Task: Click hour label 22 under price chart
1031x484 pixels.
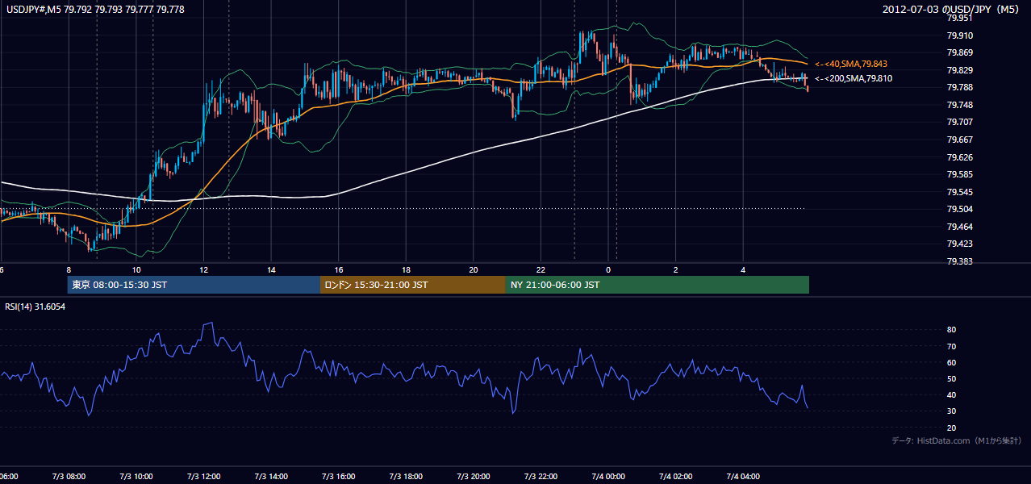Action: click(x=541, y=269)
